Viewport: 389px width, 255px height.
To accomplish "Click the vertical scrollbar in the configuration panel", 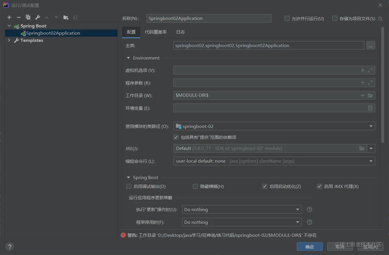I will coord(383,85).
